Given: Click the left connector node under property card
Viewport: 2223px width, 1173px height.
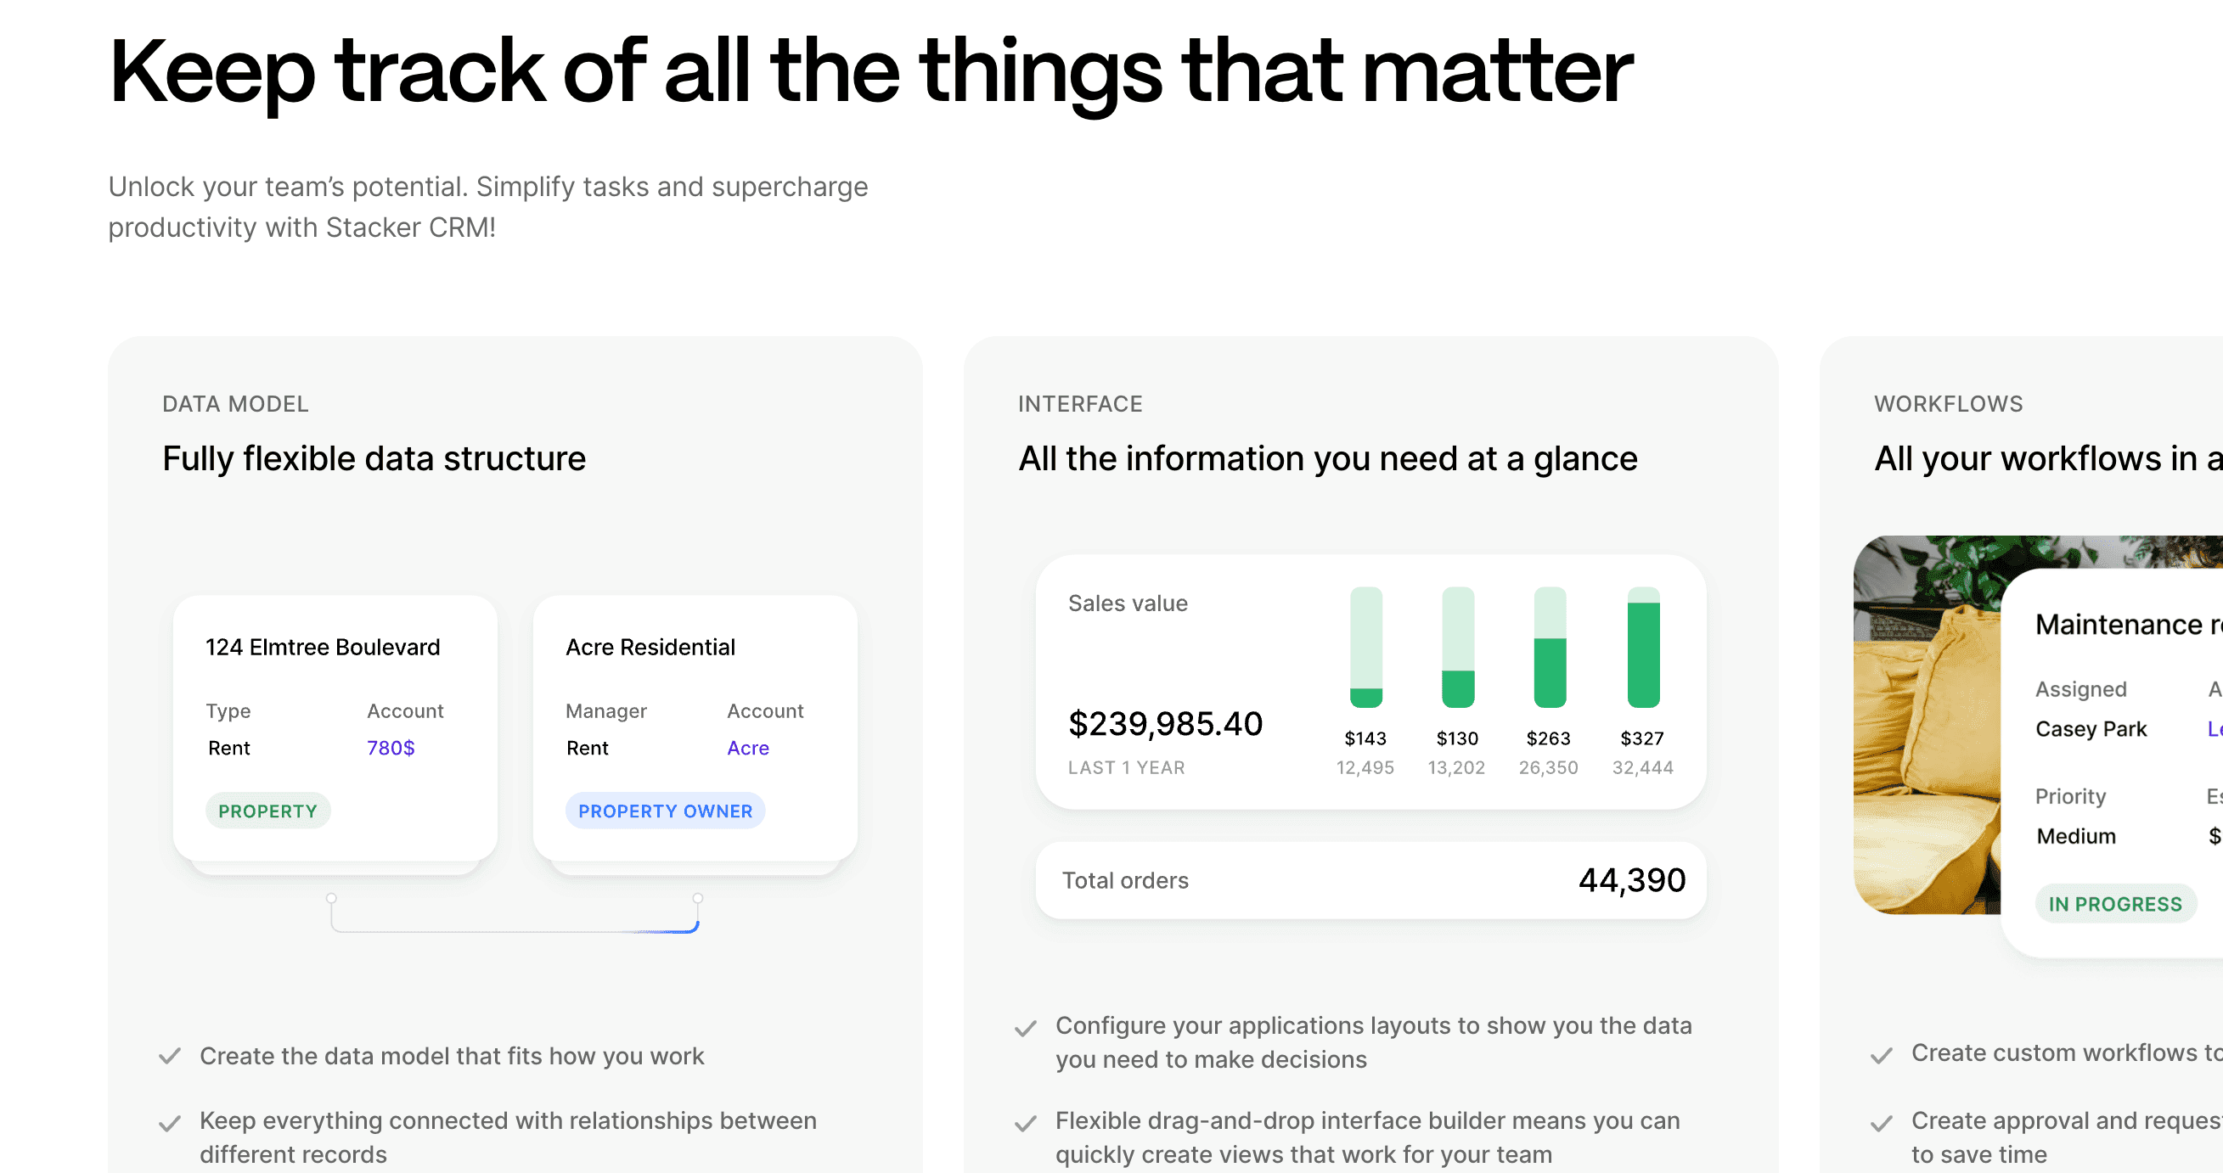Looking at the screenshot, I should tap(331, 899).
